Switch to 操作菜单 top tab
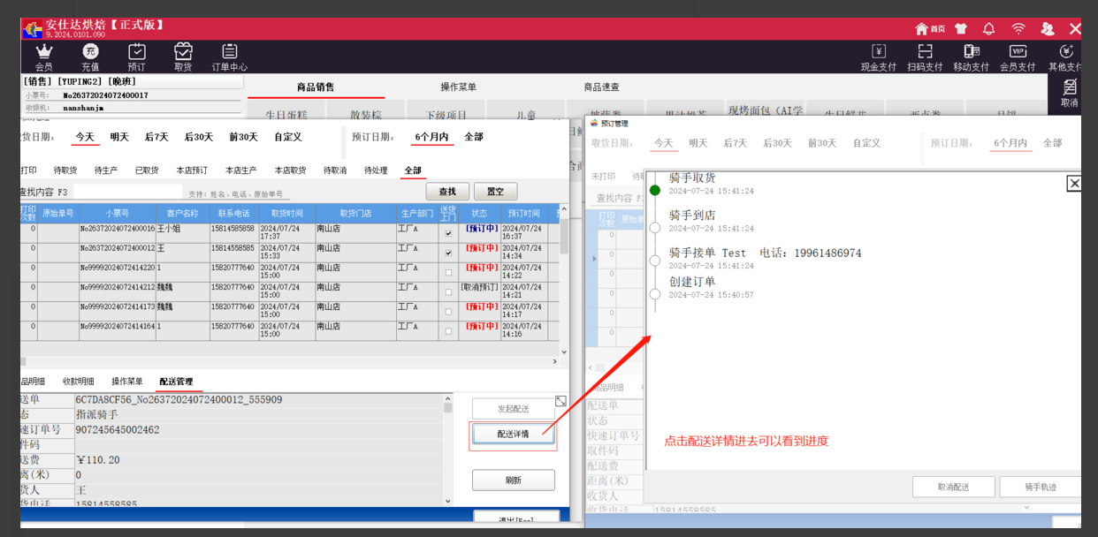1098x537 pixels. [459, 87]
